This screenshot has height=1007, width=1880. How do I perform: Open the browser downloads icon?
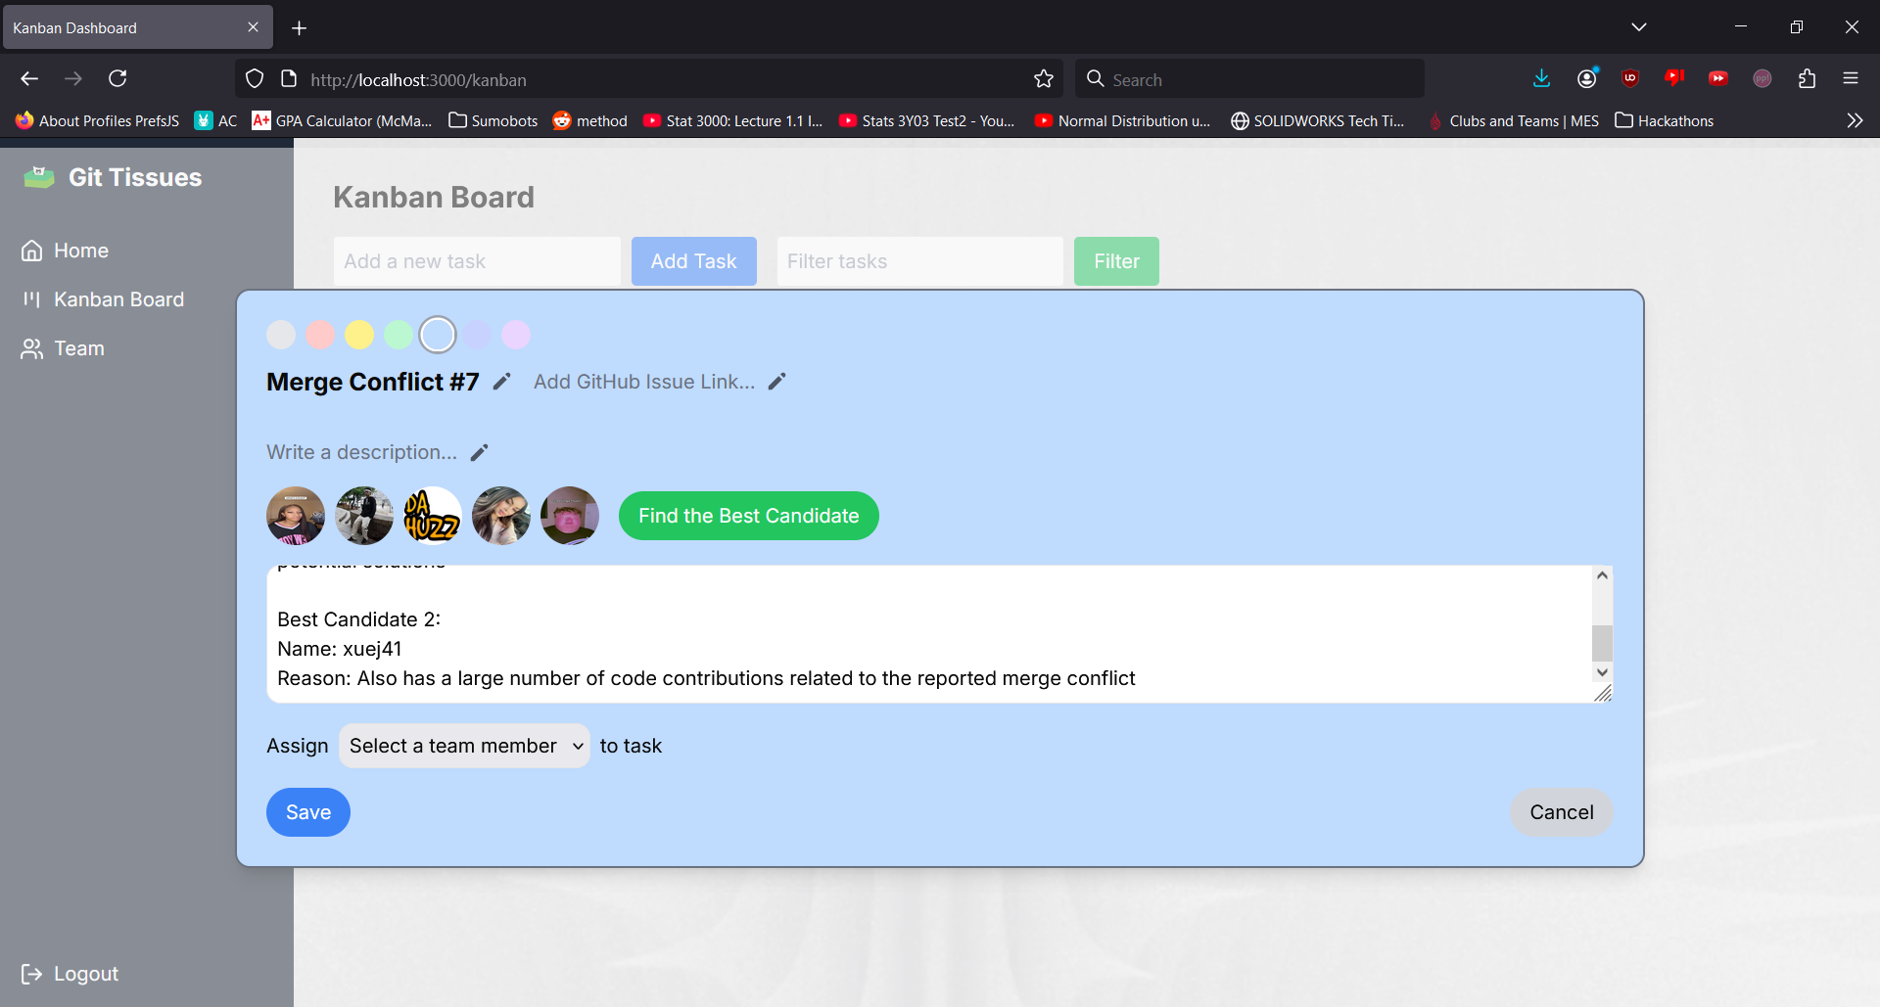[1541, 78]
